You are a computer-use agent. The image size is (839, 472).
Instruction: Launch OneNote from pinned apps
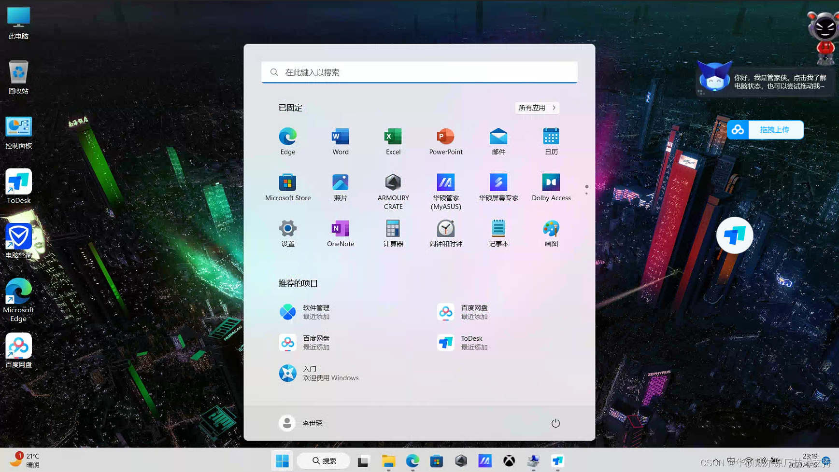pyautogui.click(x=340, y=234)
